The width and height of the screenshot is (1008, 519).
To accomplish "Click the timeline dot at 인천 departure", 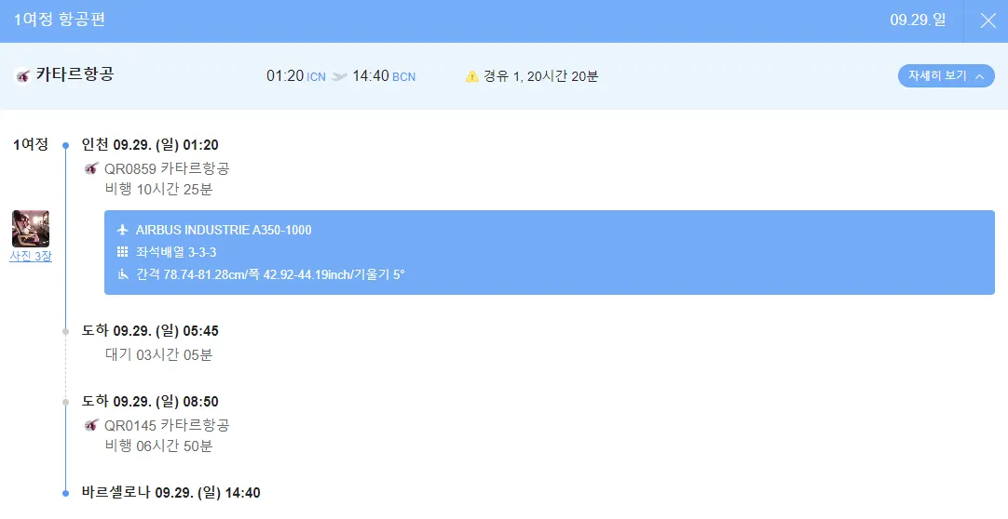I will coord(65,146).
